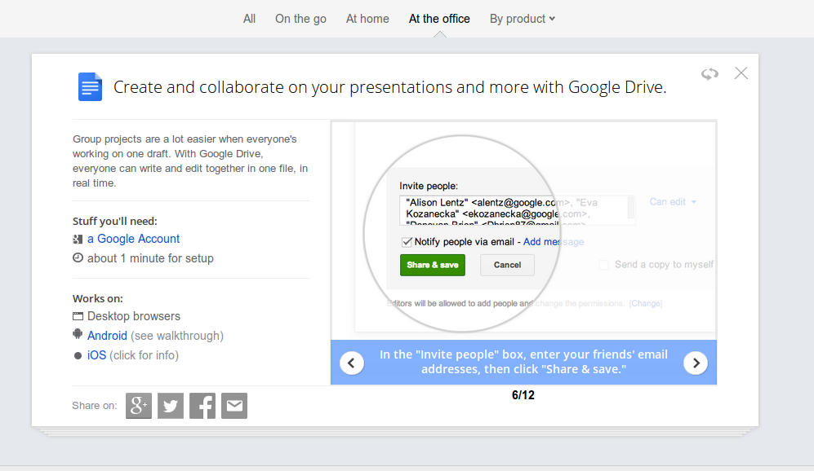814x471 pixels.
Task: Click the Share & save button
Action: (x=433, y=265)
